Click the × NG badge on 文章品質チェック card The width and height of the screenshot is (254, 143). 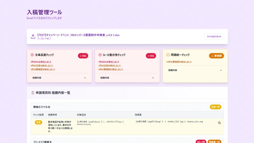pyautogui.click(x=83, y=56)
